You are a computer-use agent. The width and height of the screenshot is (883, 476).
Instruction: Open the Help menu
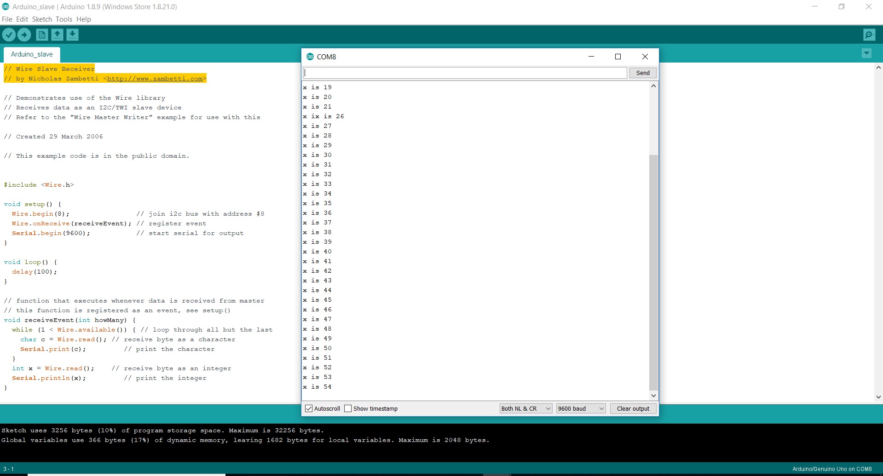84,19
